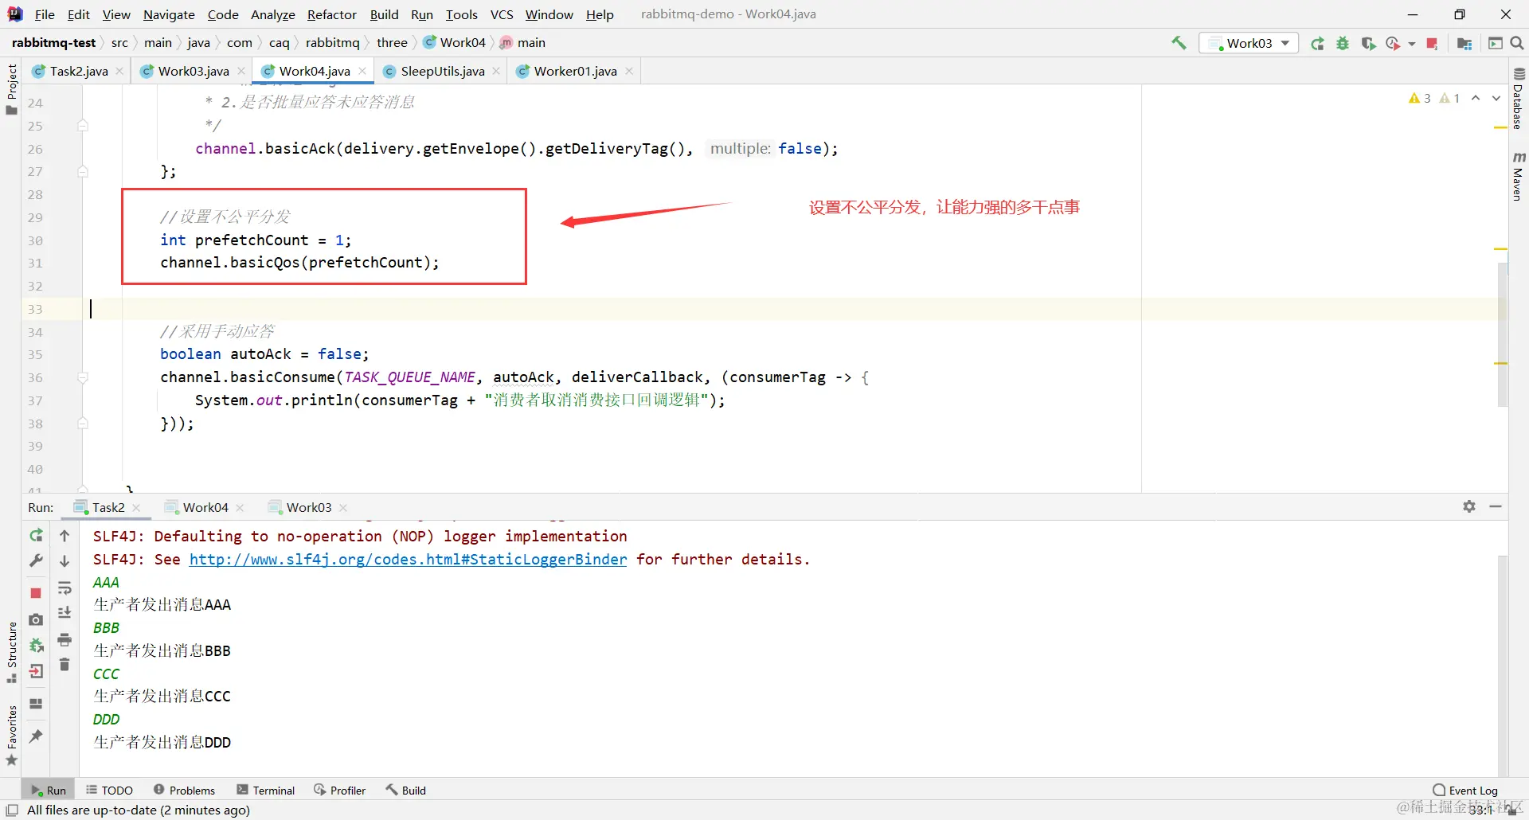Open the slf4j StaticLoggerBinder link

tap(408, 559)
